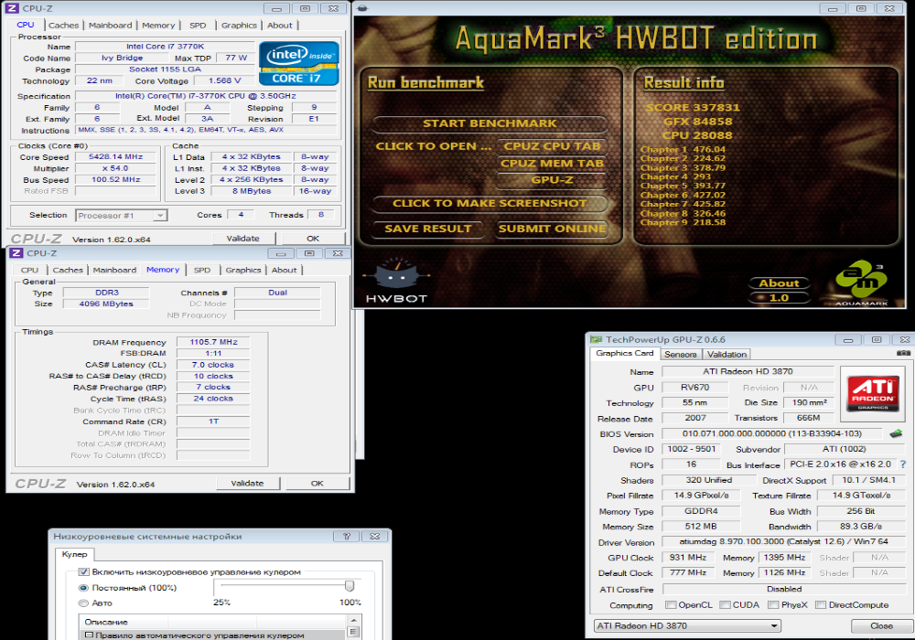This screenshot has width=915, height=640.
Task: Open the SPD tab in the lower CPU-Z window
Action: [x=202, y=270]
